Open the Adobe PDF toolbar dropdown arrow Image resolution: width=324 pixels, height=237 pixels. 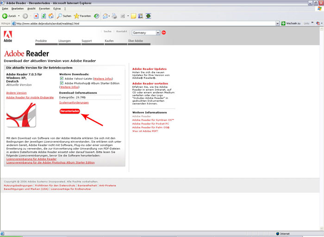coord(322,23)
